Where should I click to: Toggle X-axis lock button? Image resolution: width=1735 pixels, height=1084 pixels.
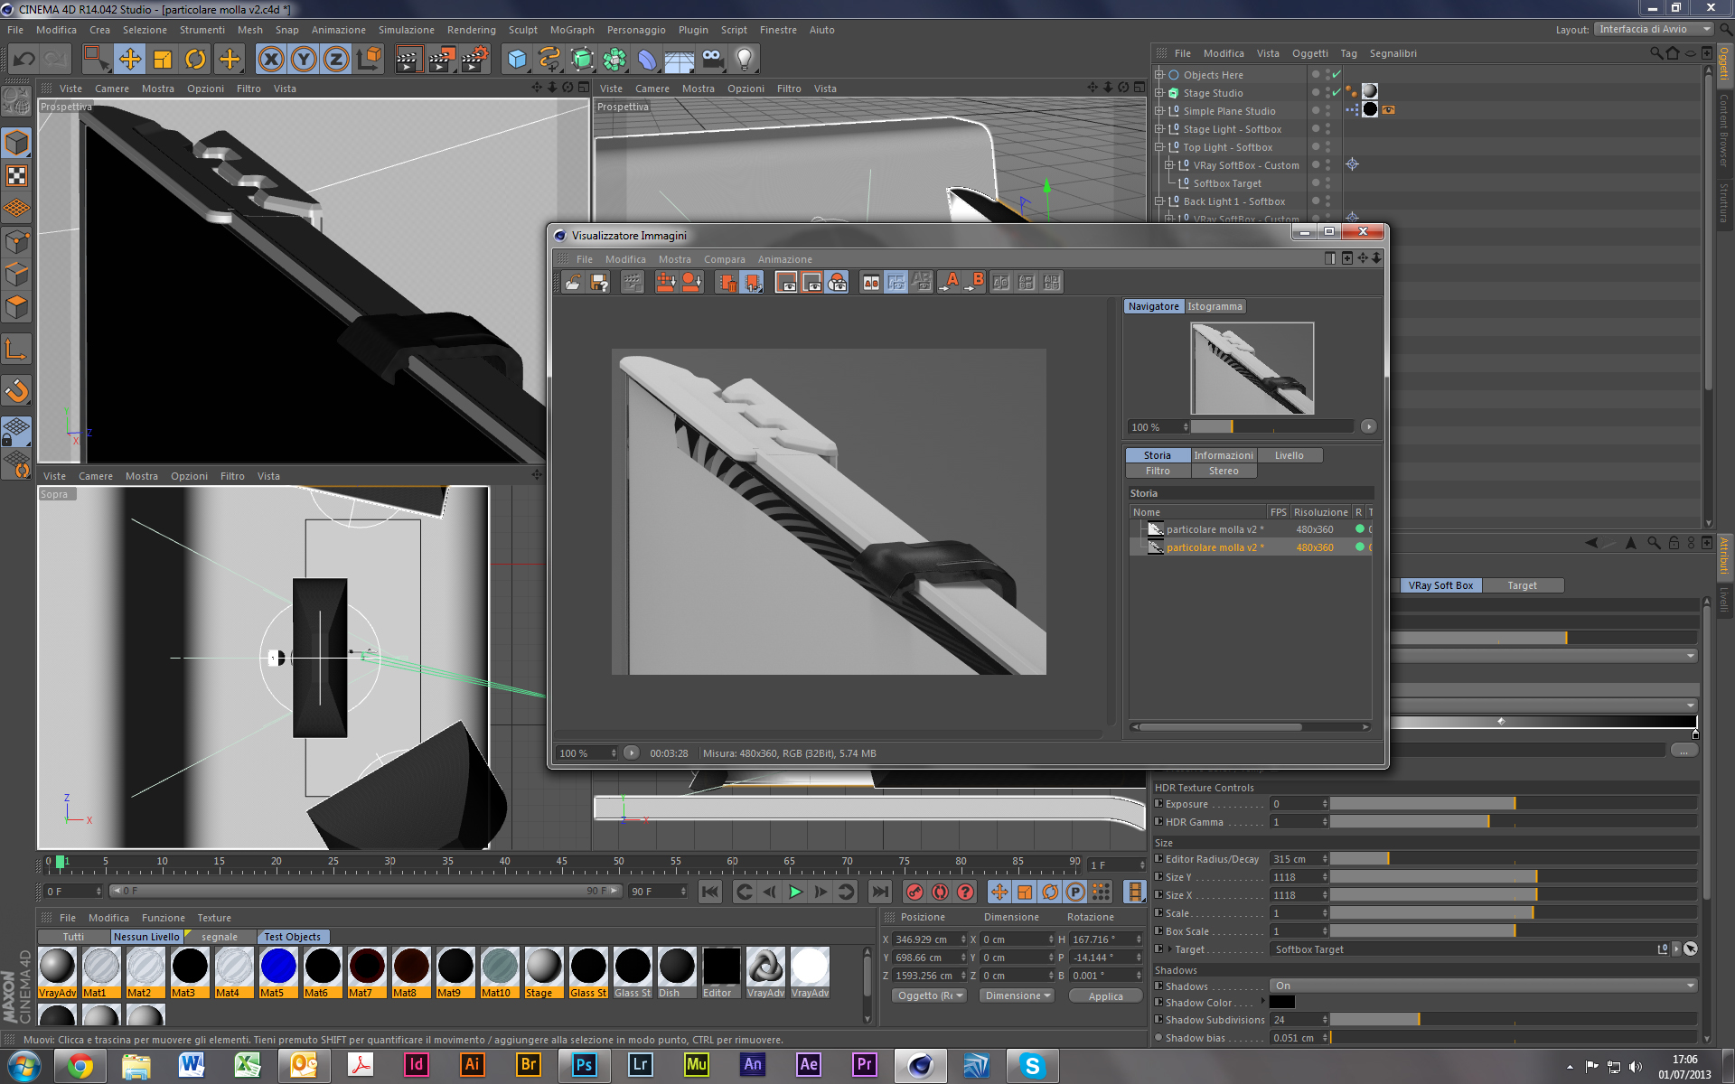270,60
